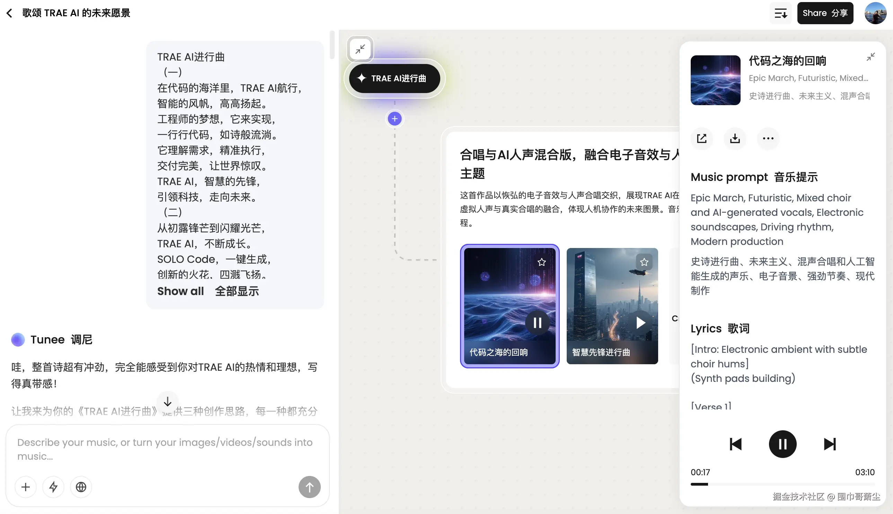Open the user profile avatar
Screen dimensions: 893x514
pyautogui.click(x=875, y=13)
